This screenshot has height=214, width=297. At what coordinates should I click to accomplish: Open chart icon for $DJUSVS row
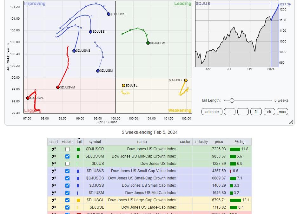pyautogui.click(x=54, y=171)
